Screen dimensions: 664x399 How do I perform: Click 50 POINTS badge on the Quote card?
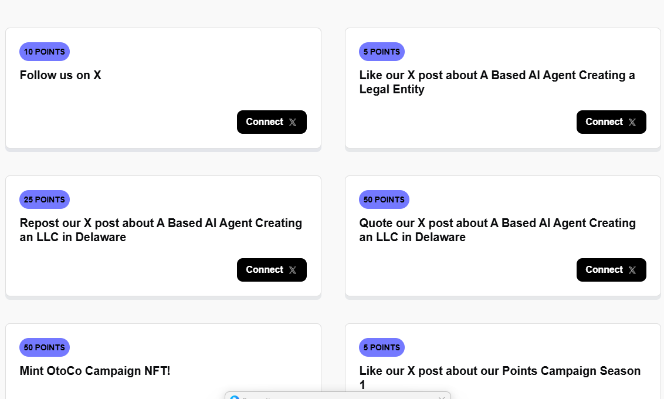click(384, 199)
